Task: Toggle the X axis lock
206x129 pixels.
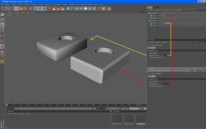Action: coord(36,9)
